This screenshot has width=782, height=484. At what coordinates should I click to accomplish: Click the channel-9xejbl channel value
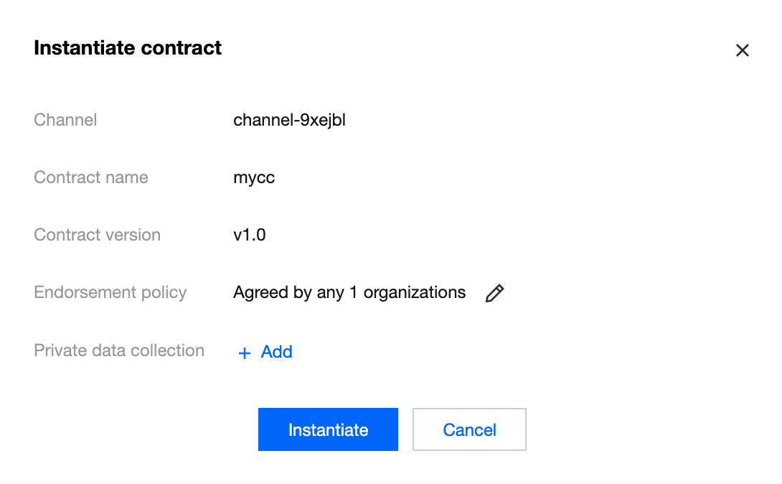pos(289,120)
